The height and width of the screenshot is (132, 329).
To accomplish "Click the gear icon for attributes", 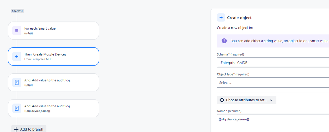I will (x=222, y=100).
